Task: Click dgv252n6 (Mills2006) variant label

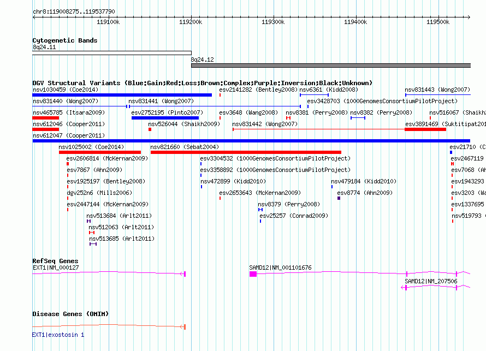Action: point(99,193)
